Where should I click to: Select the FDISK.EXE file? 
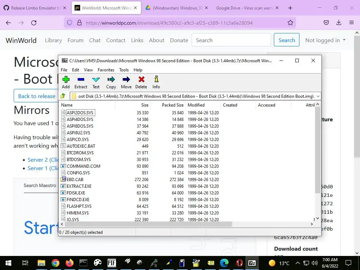(x=76, y=193)
